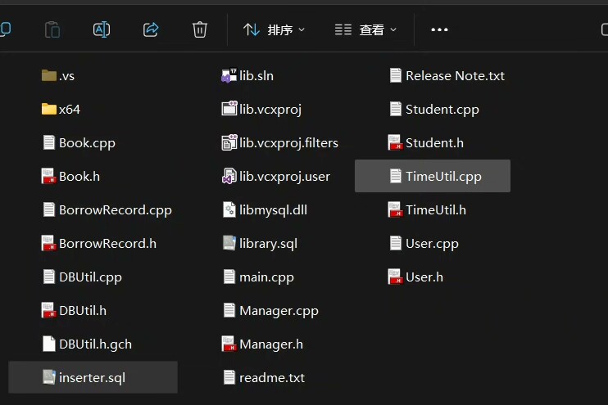Image resolution: width=608 pixels, height=405 pixels.
Task: Select the lib.sln Visual Studio solution icon
Action: click(x=229, y=75)
